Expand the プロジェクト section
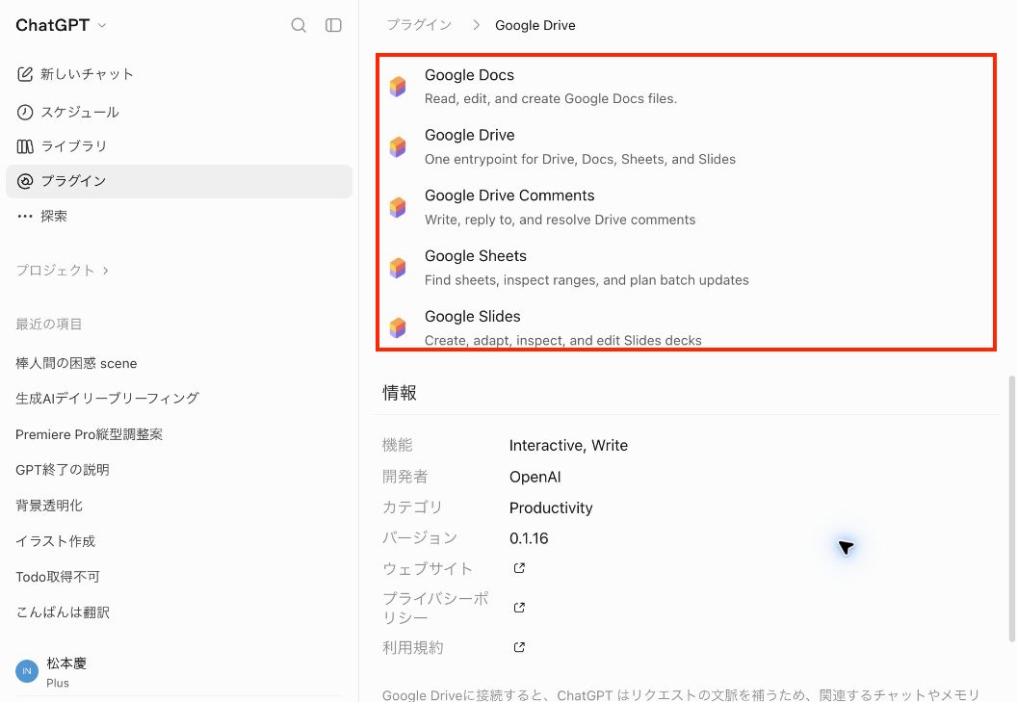Screen dimensions: 1017x702 coord(63,270)
